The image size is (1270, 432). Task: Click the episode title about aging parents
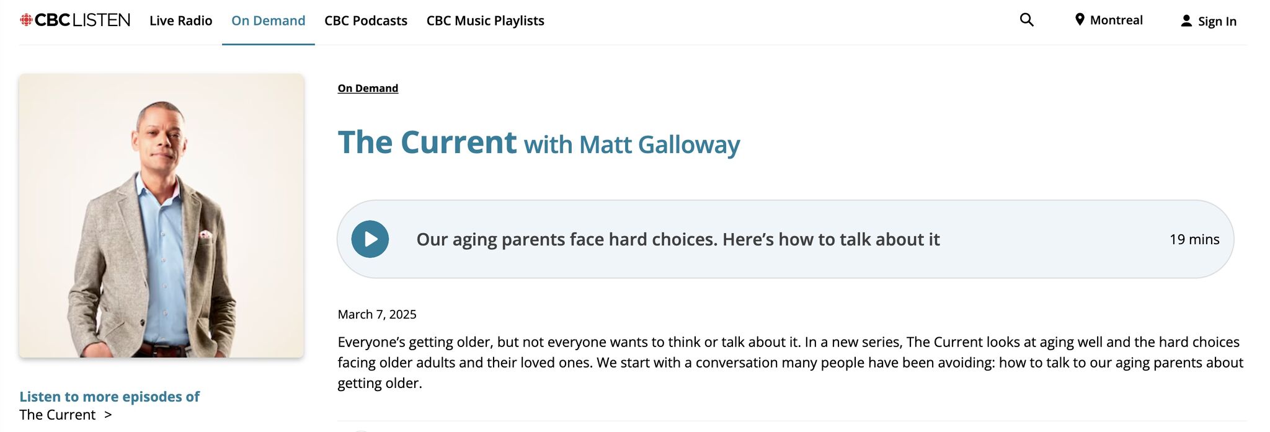coord(677,239)
